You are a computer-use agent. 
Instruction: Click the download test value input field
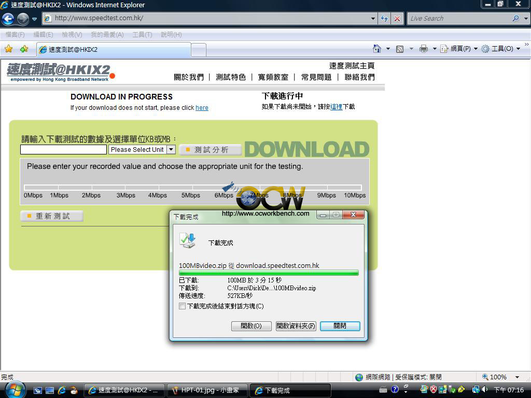63,149
